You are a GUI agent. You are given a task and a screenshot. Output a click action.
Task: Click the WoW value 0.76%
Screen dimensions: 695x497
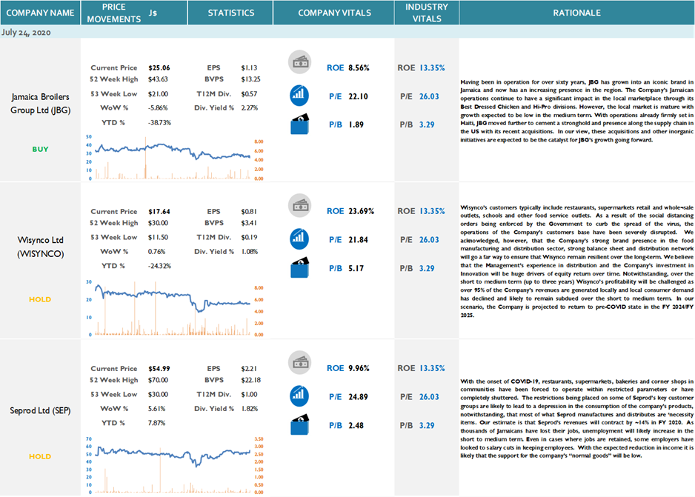coord(157,252)
